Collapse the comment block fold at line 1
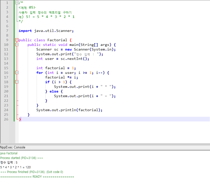This screenshot has height=184, width=210. pyautogui.click(x=17, y=3)
